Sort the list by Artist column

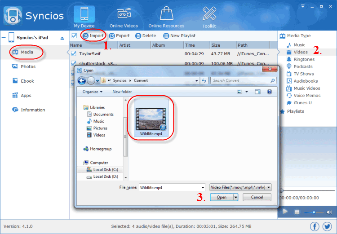tap(134, 45)
